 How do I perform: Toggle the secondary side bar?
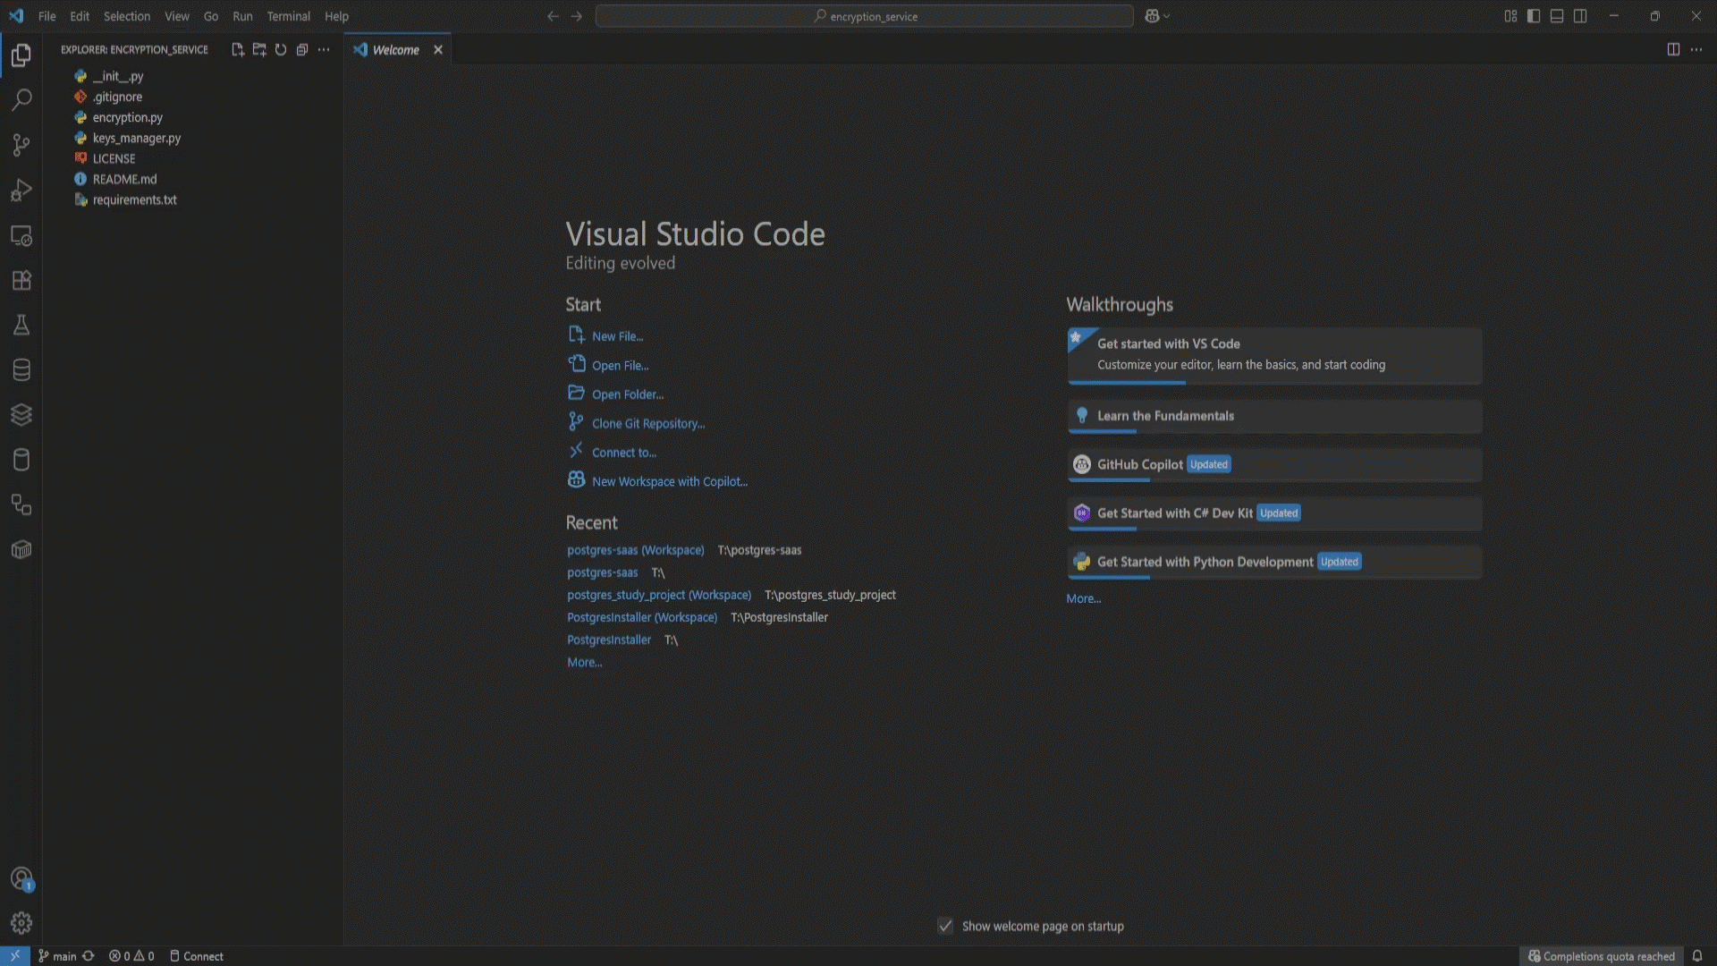coord(1580,16)
